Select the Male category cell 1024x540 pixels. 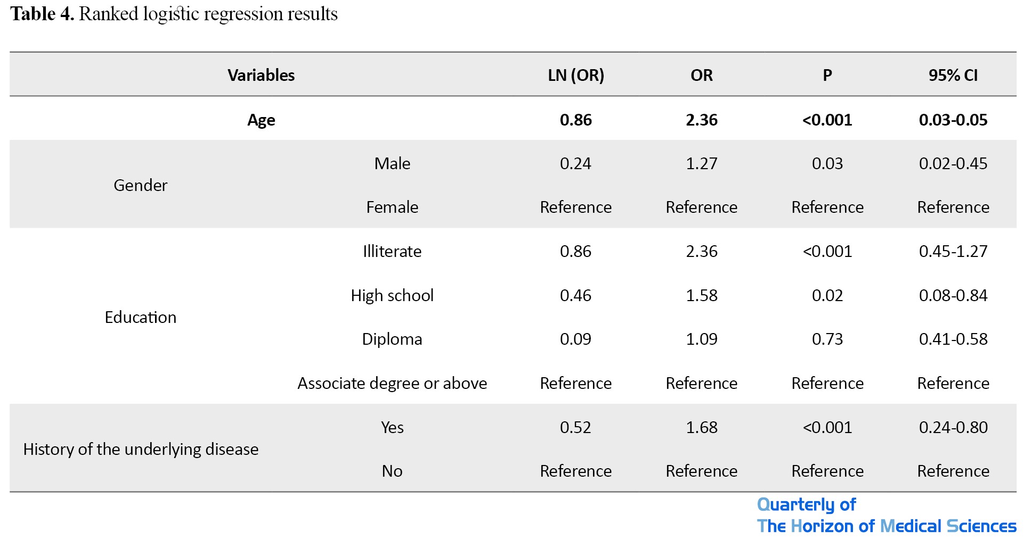click(392, 163)
